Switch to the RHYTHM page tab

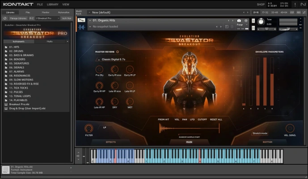(267, 142)
